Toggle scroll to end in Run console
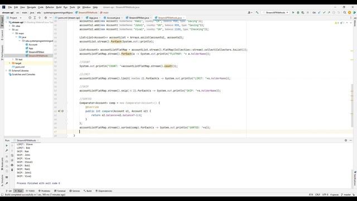Viewport: 357px width, 201px height. click(x=12, y=160)
